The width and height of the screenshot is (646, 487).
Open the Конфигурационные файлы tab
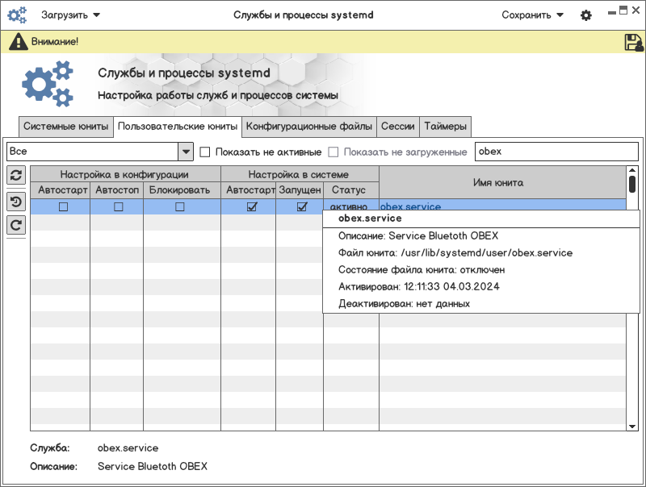309,127
